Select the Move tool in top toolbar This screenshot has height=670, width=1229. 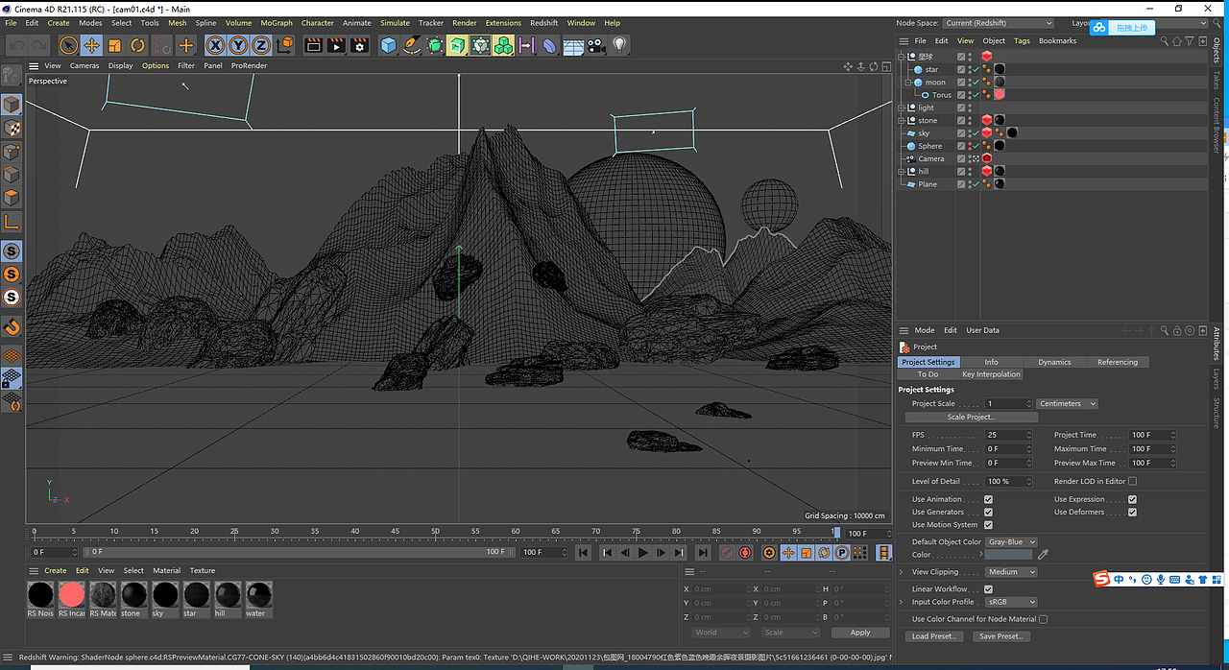tap(91, 45)
